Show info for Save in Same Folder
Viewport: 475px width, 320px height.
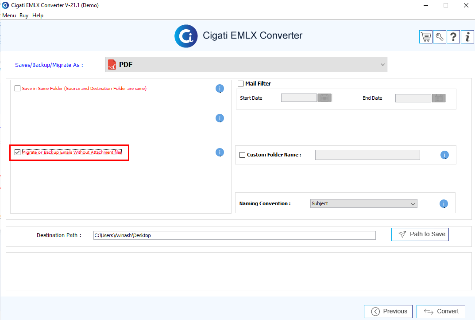(x=220, y=89)
